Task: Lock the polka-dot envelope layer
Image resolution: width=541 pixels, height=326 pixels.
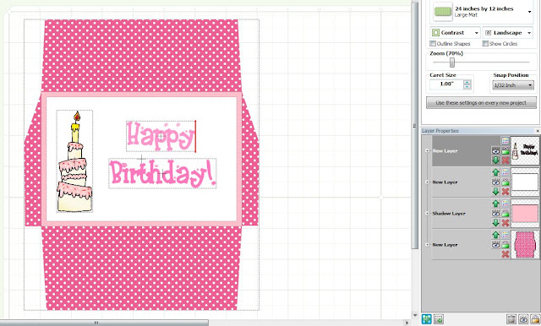Action: (x=505, y=245)
